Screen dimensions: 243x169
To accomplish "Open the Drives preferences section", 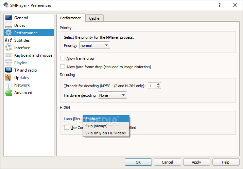I will click(29, 25).
